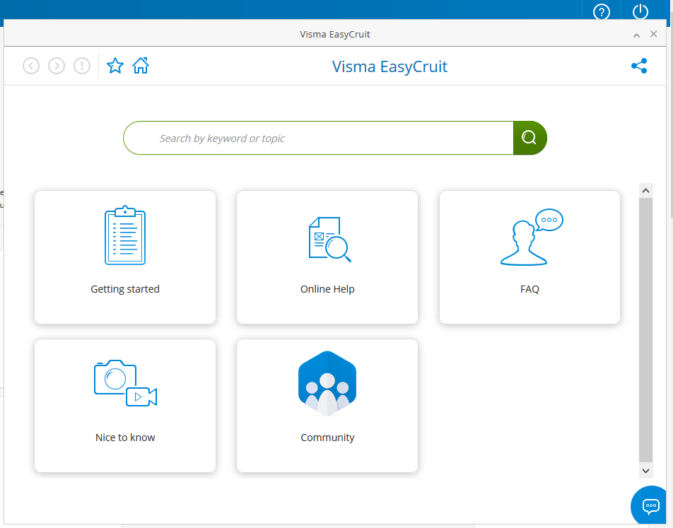Open the Community hexagon icon
The height and width of the screenshot is (528, 673).
pyautogui.click(x=327, y=383)
